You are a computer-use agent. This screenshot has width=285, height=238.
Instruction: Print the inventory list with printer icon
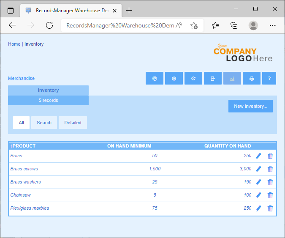click(252, 79)
